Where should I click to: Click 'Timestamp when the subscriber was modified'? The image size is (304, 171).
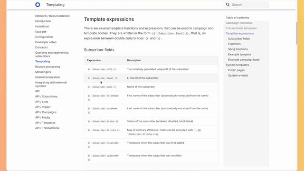pyautogui.click(x=154, y=155)
